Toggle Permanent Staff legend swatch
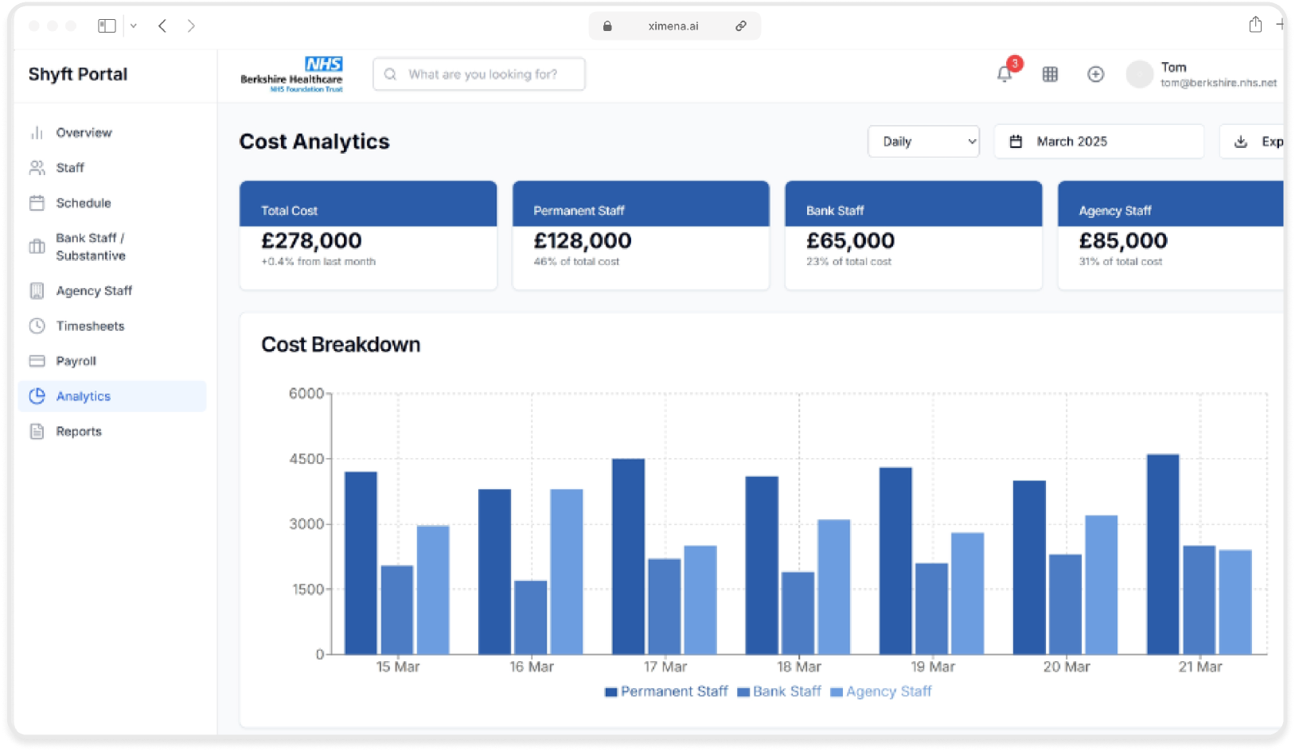This screenshot has width=1295, height=751. 610,692
